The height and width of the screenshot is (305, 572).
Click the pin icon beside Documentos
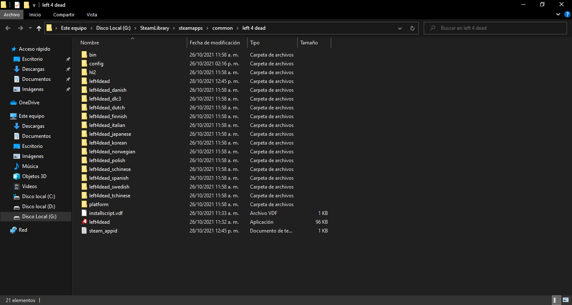pyautogui.click(x=68, y=79)
